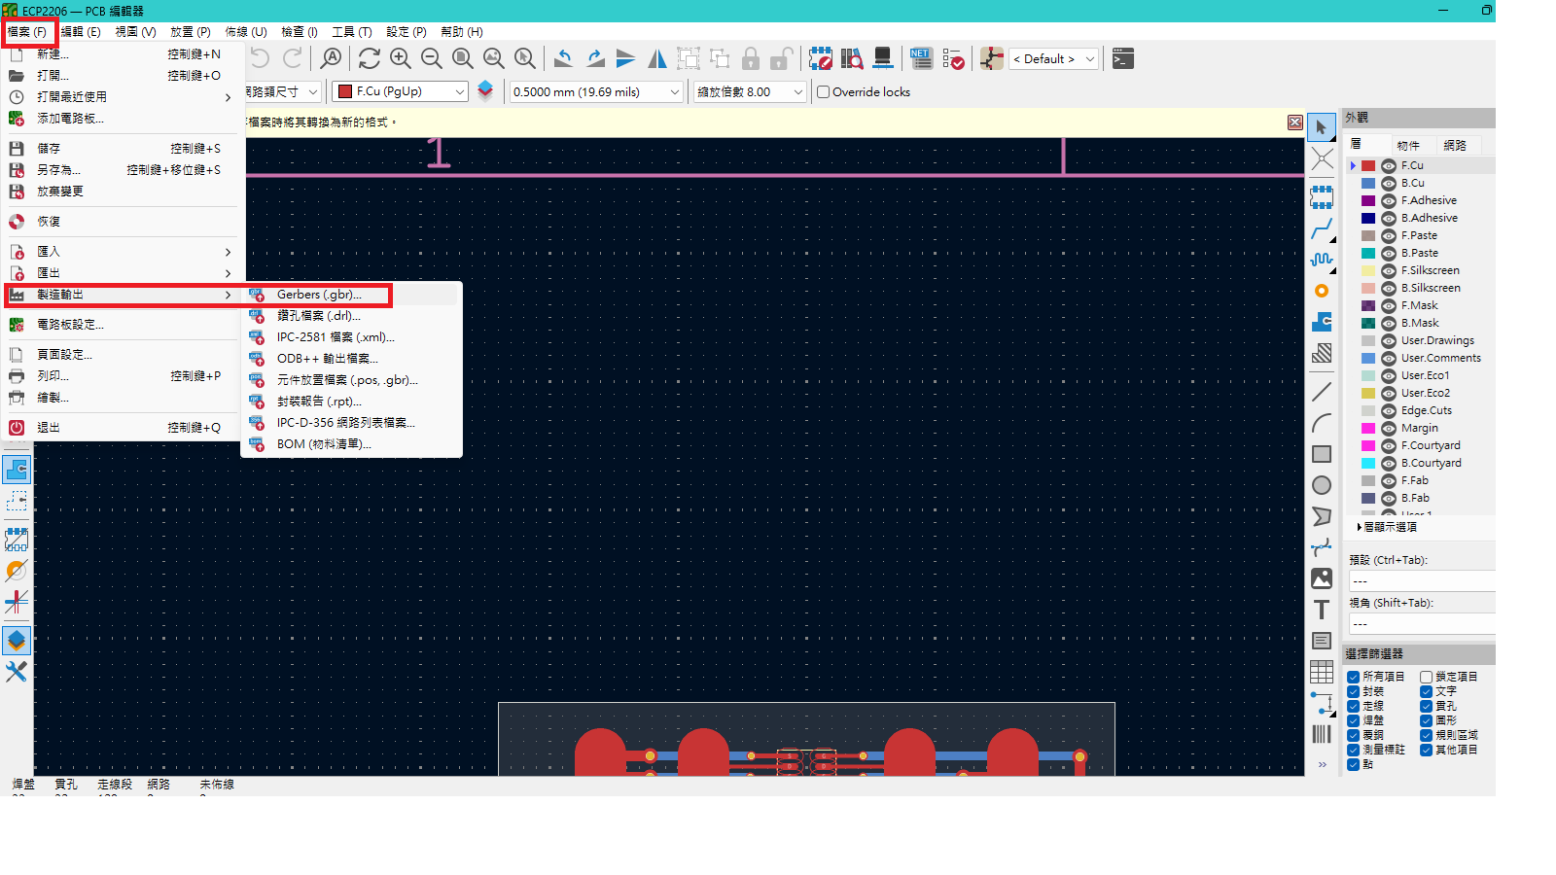Run design rules checker icon
Viewport: 1556px width, 875px height.
[x=953, y=58]
